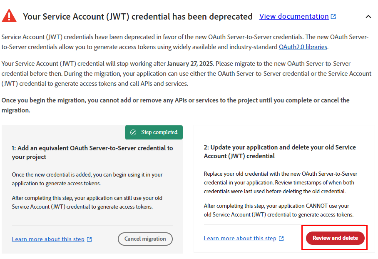Image resolution: width=378 pixels, height=259 pixels.
Task: Click the checkmark icon in Step completed badge
Action: pyautogui.click(x=133, y=132)
